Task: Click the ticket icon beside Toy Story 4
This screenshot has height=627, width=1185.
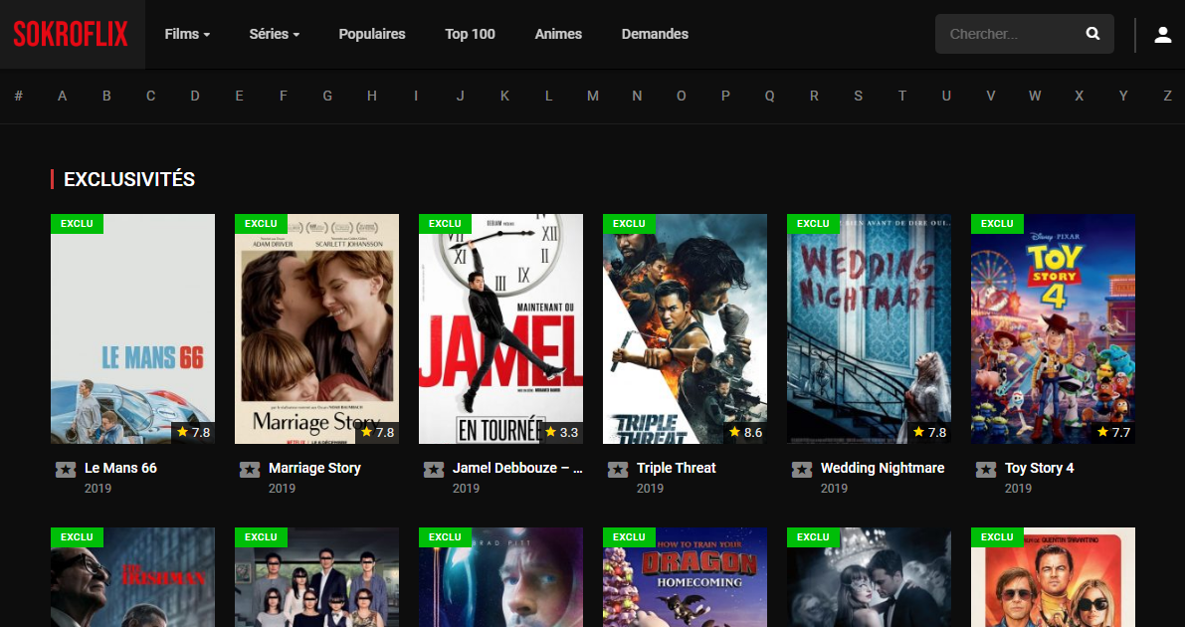Action: click(x=985, y=470)
